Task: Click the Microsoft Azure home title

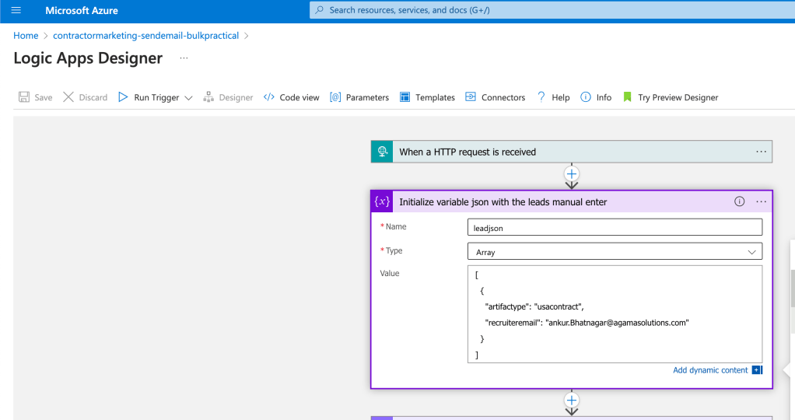Action: pos(82,10)
